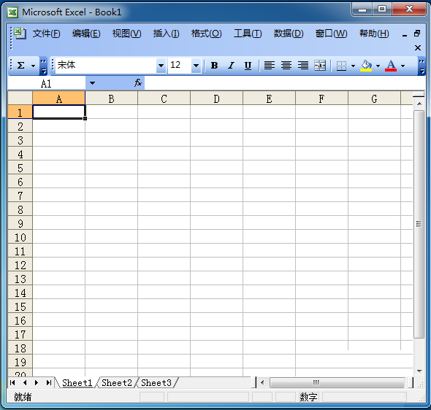Apply red font color

391,66
